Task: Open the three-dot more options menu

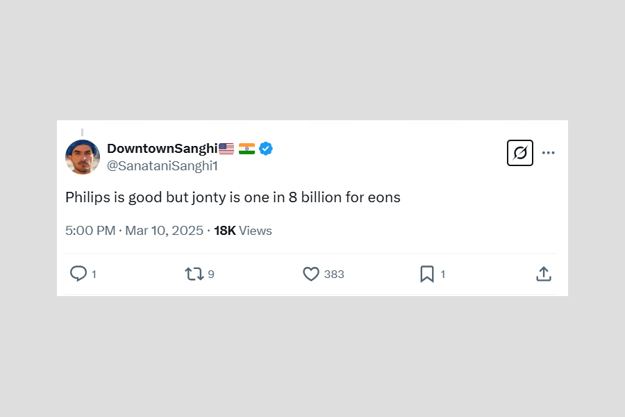Action: point(549,153)
